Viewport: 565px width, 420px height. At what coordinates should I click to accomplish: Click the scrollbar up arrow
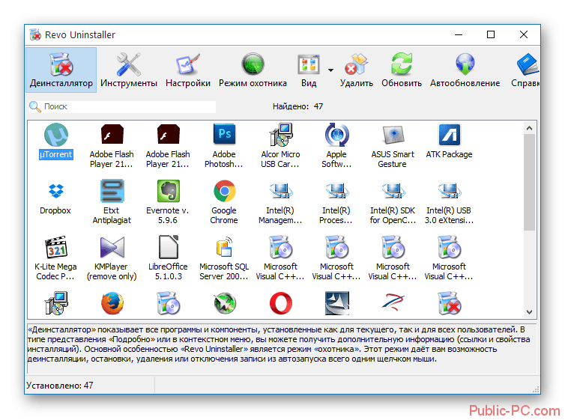tap(529, 128)
